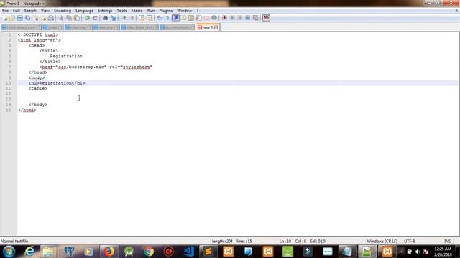Open the Macro menu

[137, 11]
